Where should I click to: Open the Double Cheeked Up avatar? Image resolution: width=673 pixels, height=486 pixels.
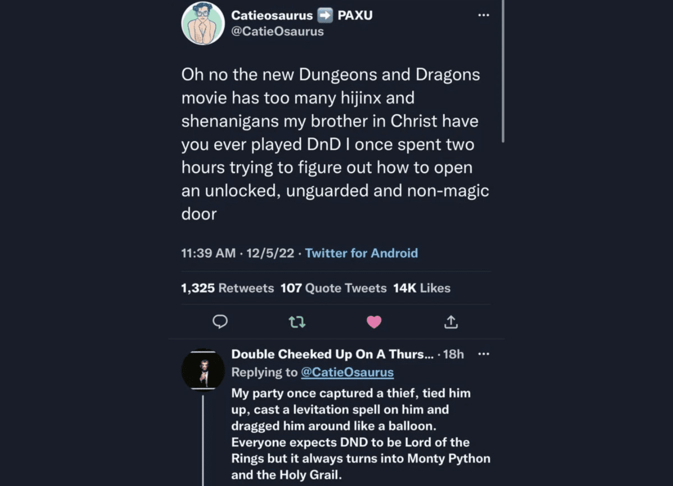click(x=202, y=369)
